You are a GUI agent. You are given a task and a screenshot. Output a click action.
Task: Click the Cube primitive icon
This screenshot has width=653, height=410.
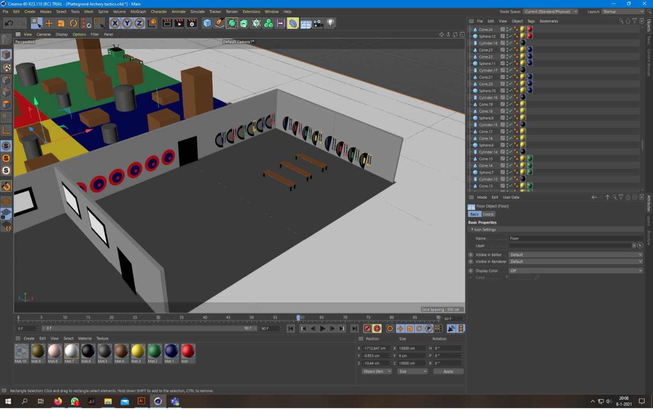[207, 23]
